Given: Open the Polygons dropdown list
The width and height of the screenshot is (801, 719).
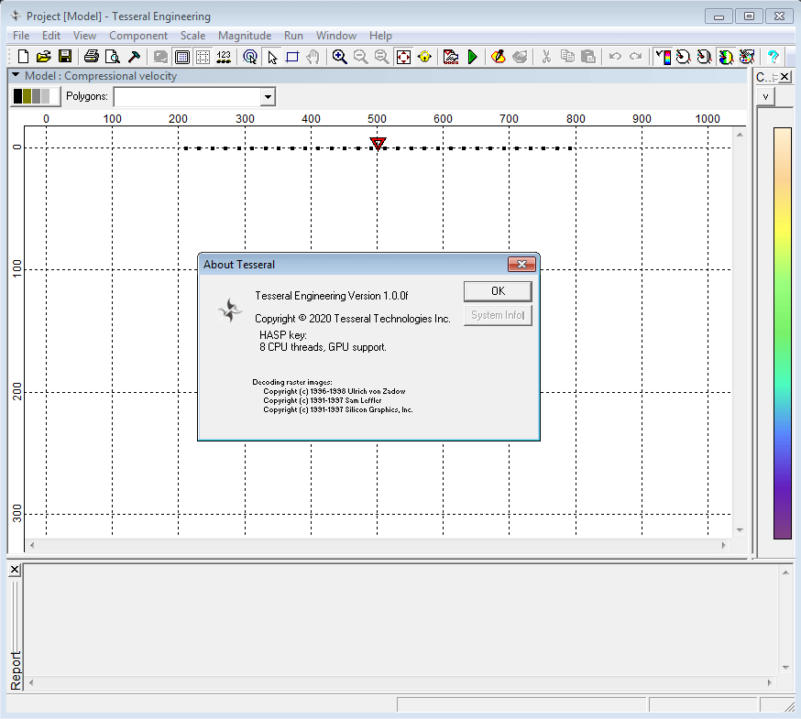Looking at the screenshot, I should (x=268, y=96).
